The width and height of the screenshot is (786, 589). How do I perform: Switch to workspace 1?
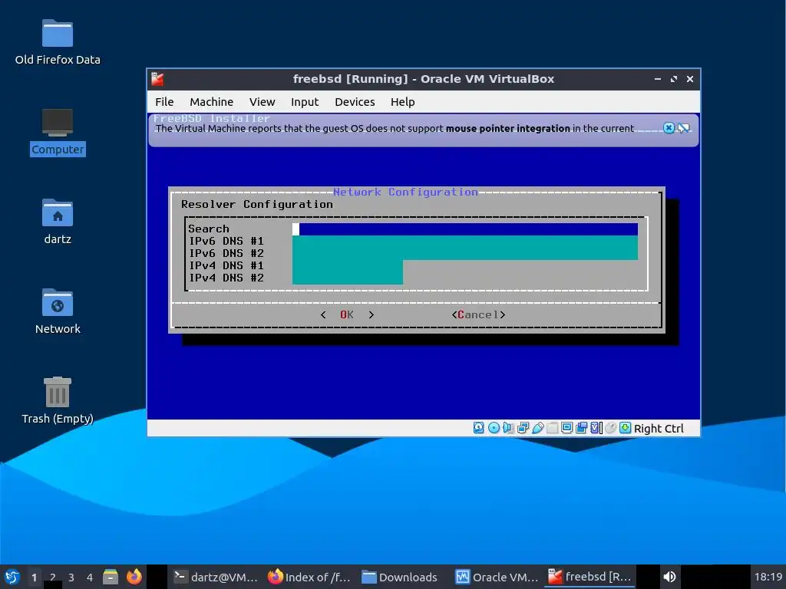34,577
